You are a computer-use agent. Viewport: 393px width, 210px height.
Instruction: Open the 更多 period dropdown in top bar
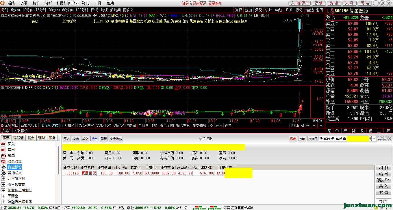tap(128, 10)
